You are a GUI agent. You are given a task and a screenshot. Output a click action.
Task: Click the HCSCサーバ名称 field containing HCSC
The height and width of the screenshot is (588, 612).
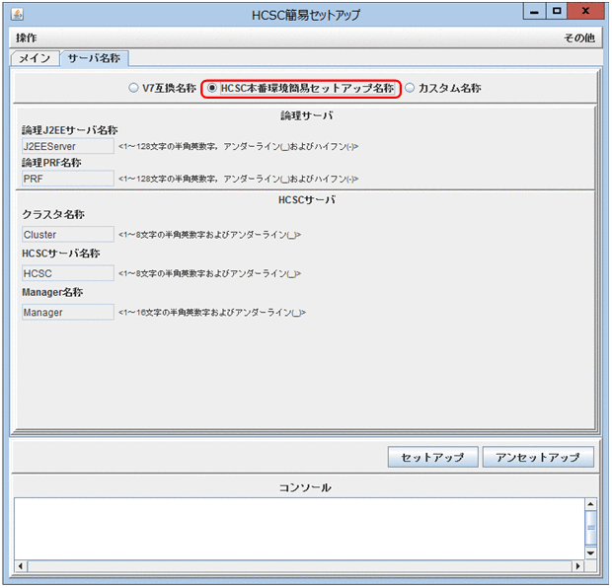pyautogui.click(x=68, y=273)
